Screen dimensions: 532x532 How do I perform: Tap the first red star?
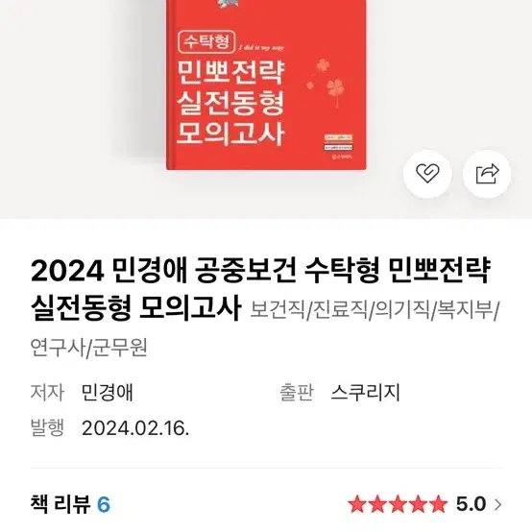click(x=357, y=504)
